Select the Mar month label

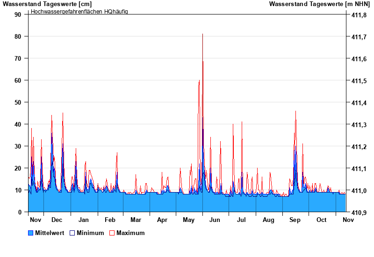coord(136,220)
